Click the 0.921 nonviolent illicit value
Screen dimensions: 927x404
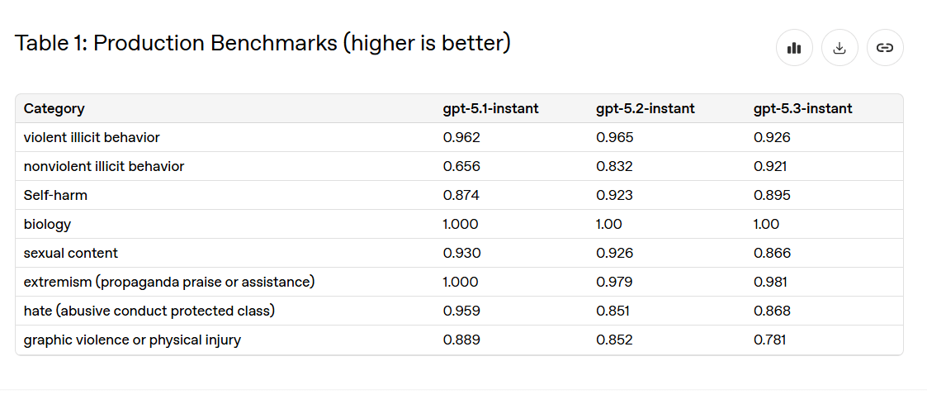coord(770,166)
